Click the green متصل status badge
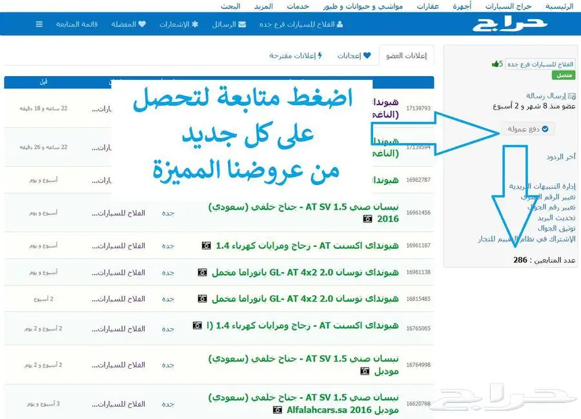 (564, 75)
